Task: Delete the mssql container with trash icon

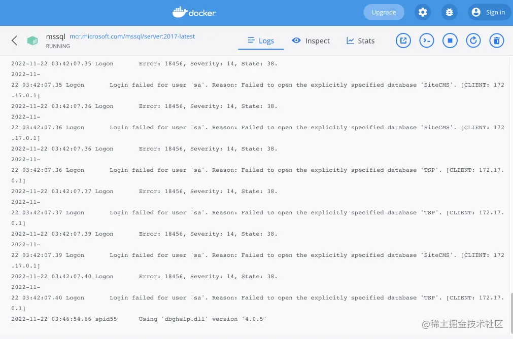Action: 497,41
